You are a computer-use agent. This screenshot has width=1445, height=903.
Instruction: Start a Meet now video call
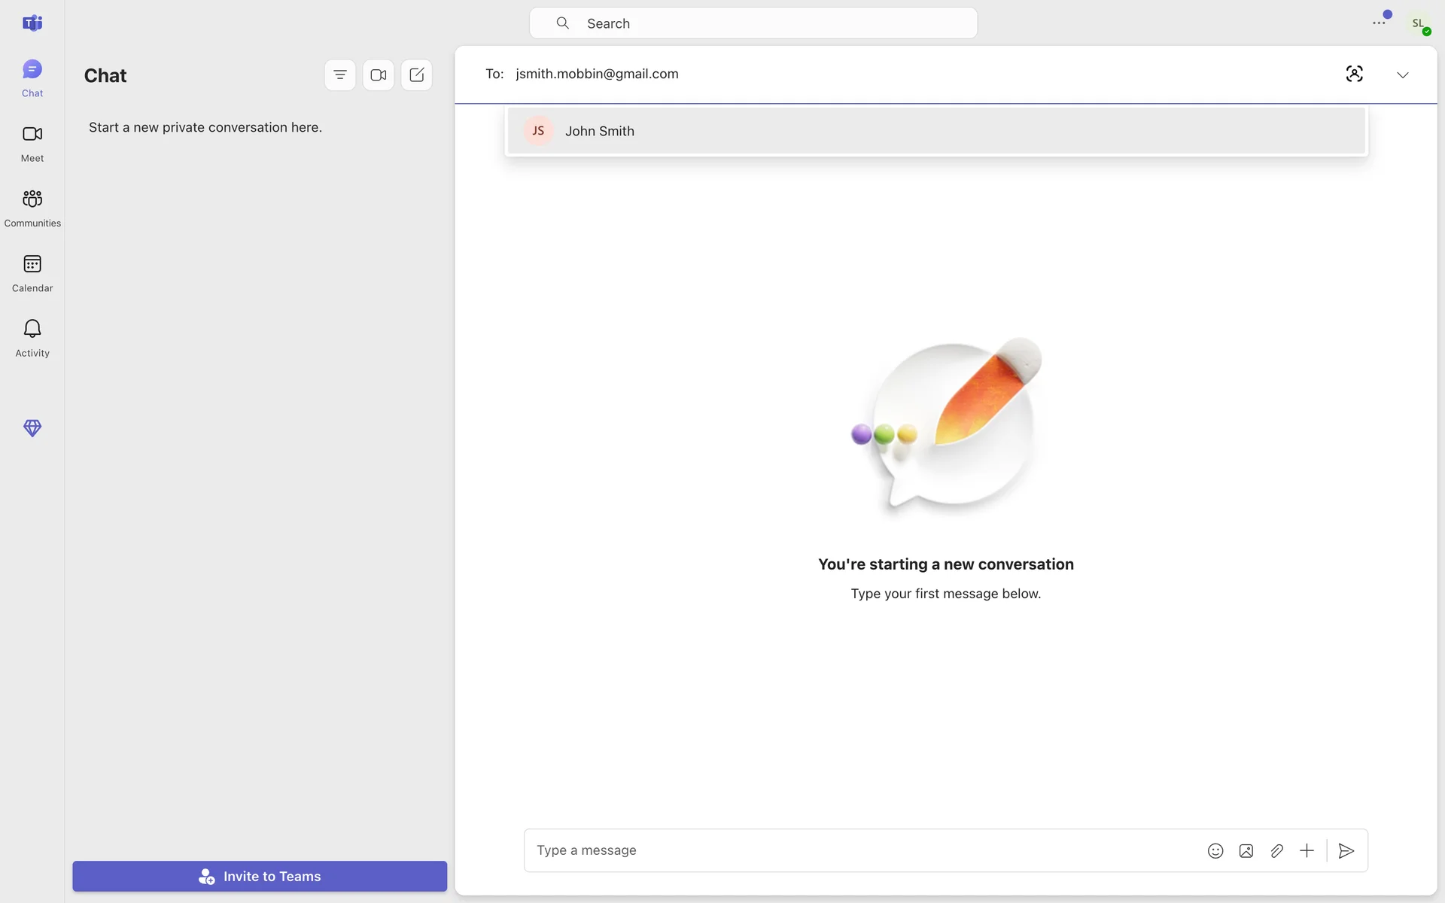pos(379,75)
